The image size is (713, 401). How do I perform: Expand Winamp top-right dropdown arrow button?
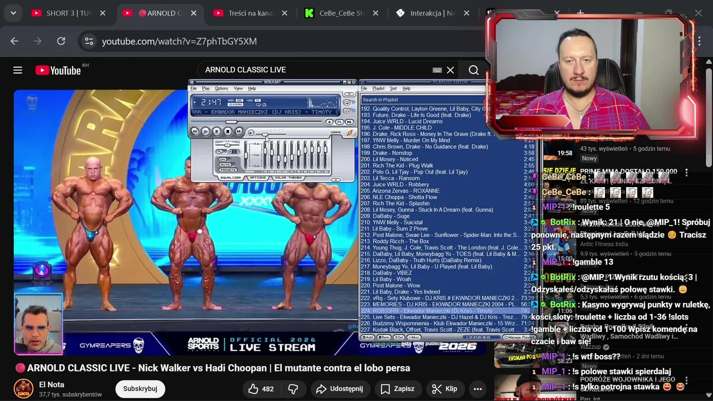click(349, 94)
